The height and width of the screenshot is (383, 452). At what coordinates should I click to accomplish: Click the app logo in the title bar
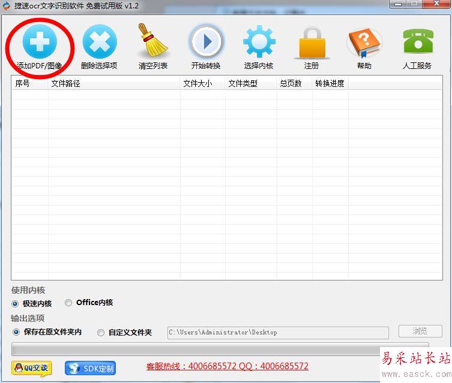click(6, 6)
